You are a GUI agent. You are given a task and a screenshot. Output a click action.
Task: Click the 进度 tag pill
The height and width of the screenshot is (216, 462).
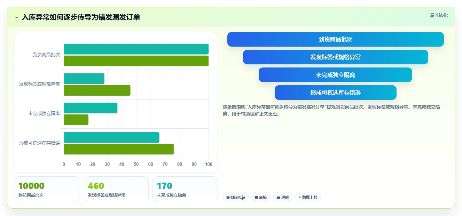point(283,197)
